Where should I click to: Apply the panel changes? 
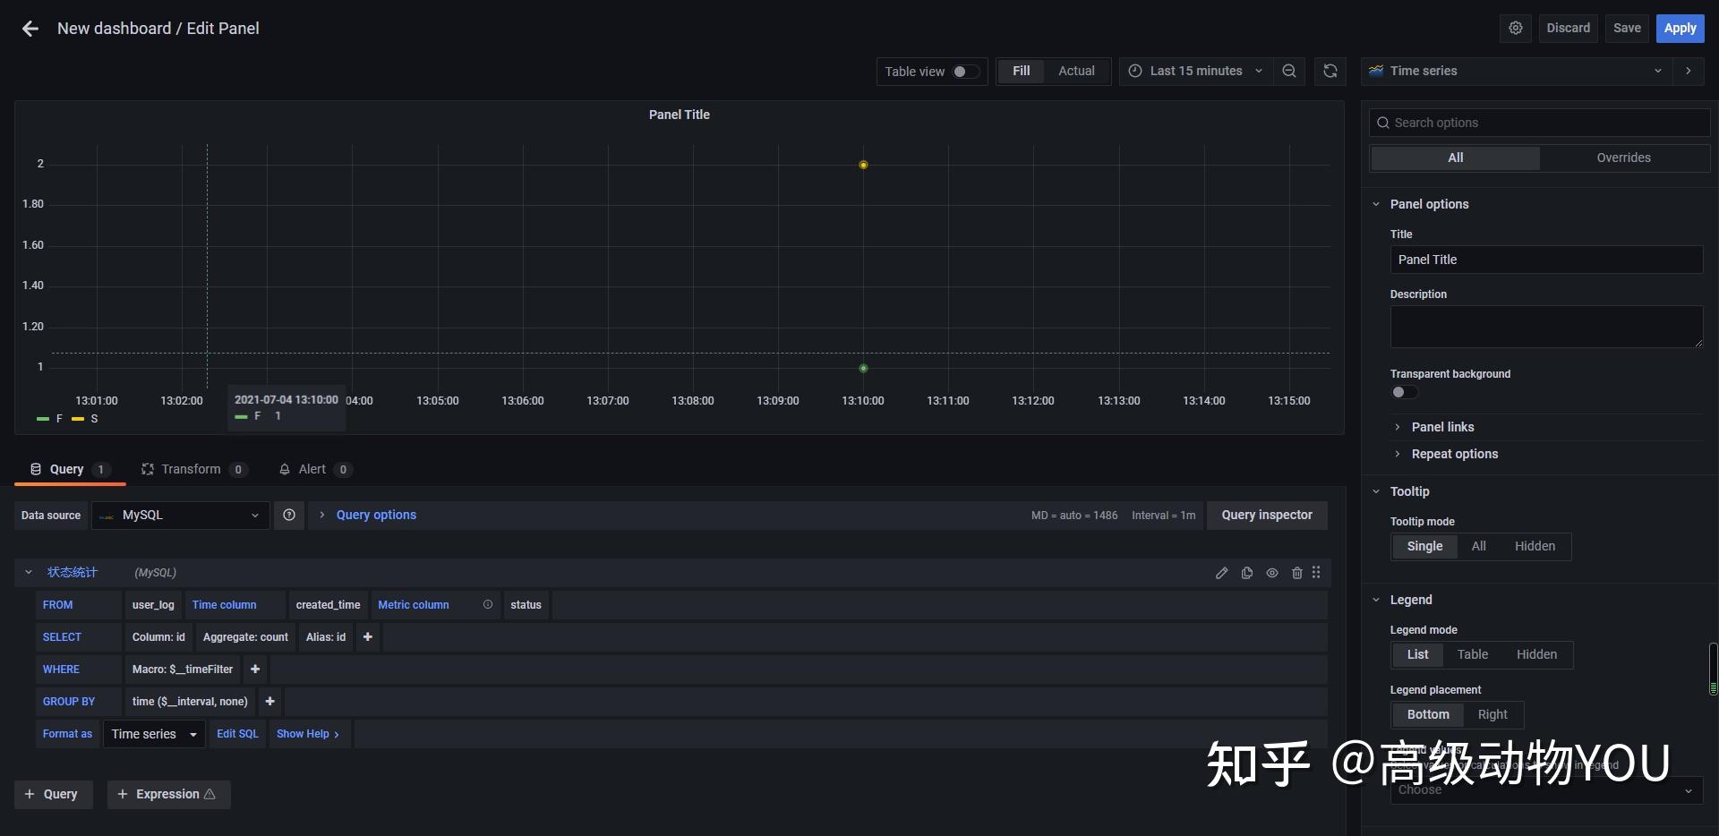point(1679,28)
